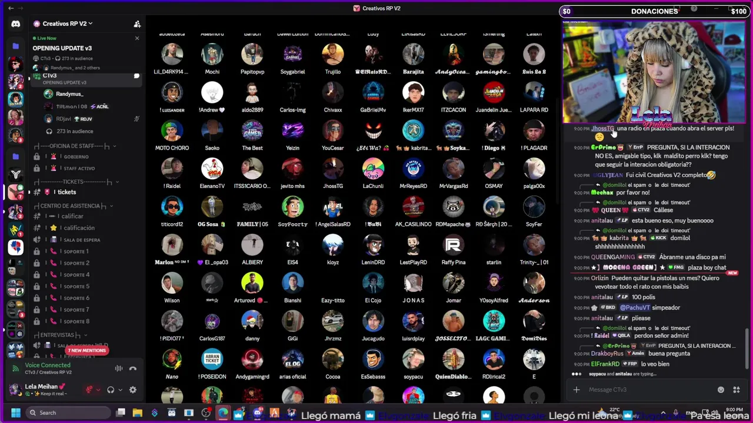Click speaker Randymus_ in stage list
The height and width of the screenshot is (423, 753).
69,94
